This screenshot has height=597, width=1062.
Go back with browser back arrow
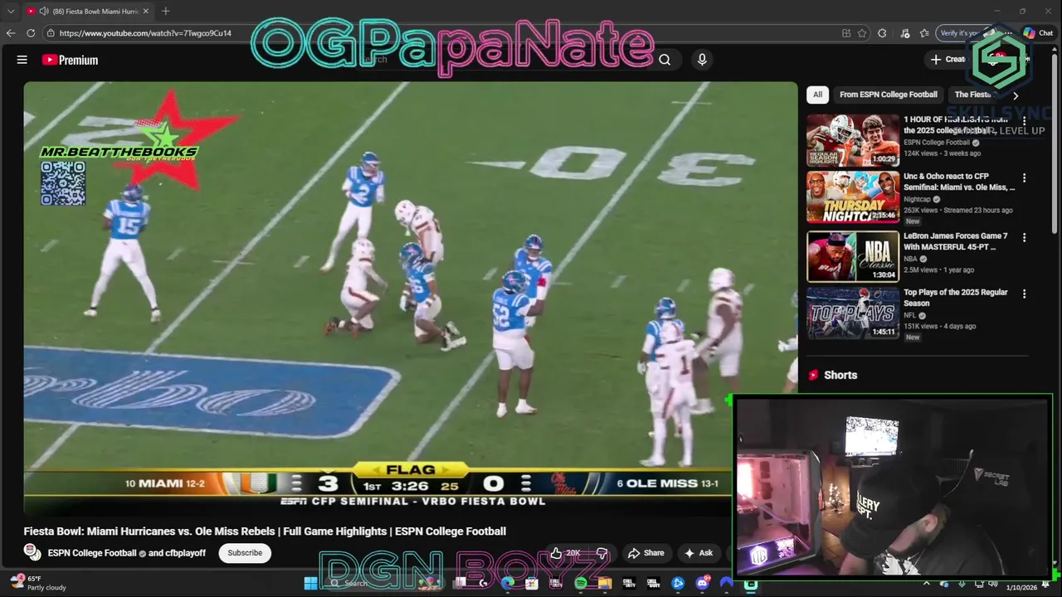point(11,33)
